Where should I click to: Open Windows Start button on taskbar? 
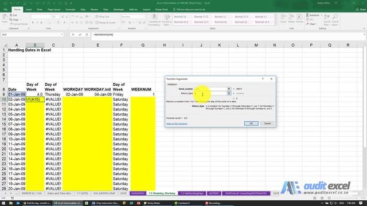point(3,203)
